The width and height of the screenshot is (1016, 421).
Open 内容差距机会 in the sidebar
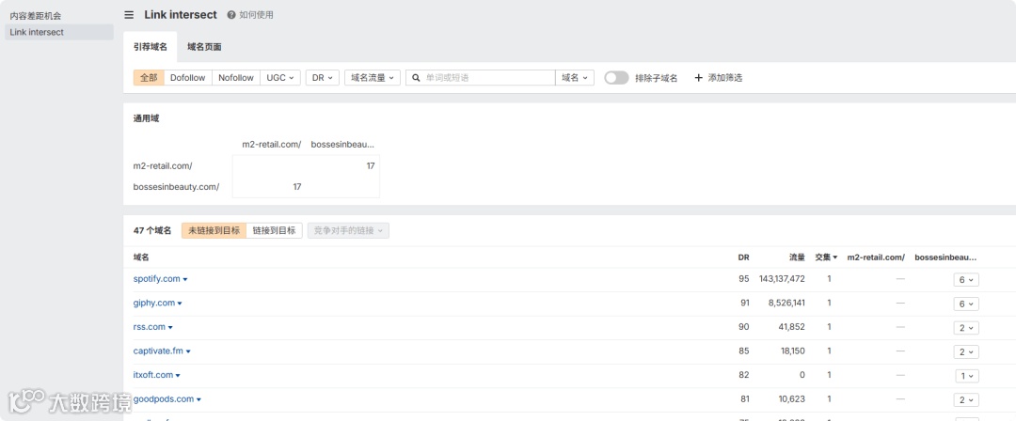coord(36,16)
